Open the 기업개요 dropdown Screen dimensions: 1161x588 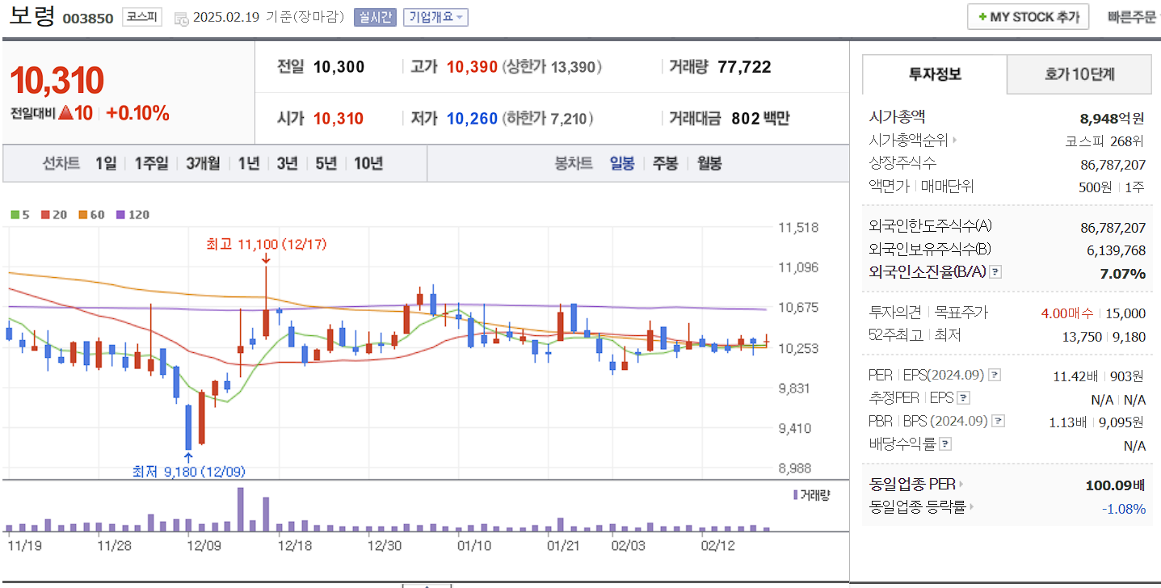click(435, 17)
